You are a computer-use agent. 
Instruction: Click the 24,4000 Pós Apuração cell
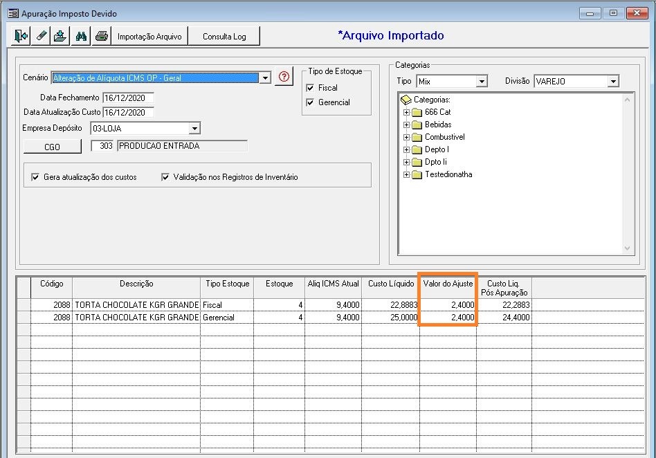[504, 318]
